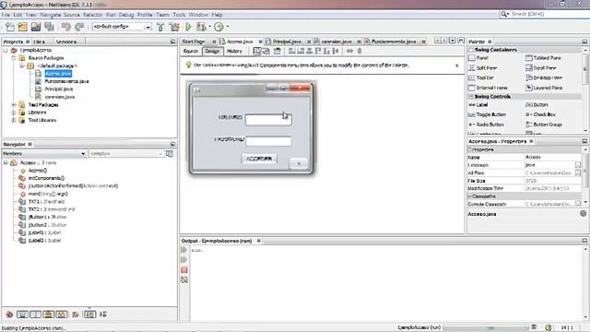Toggle Show Inherited Members filter in Navigator
This screenshot has height=332, width=590.
coord(9,314)
